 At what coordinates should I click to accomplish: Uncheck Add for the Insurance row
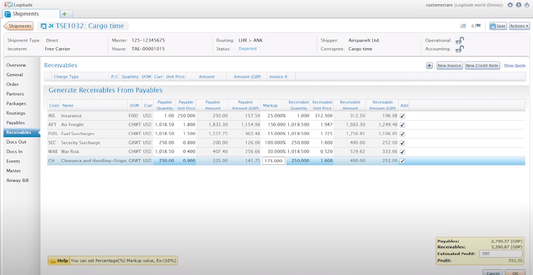(403, 116)
